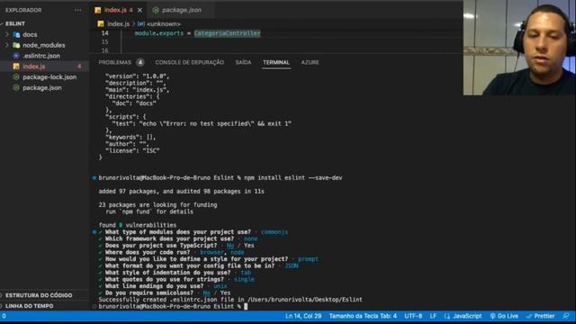Expand the LINHA DO TEMPO section
Viewport: 576px width, 324px height.
click(x=30, y=306)
